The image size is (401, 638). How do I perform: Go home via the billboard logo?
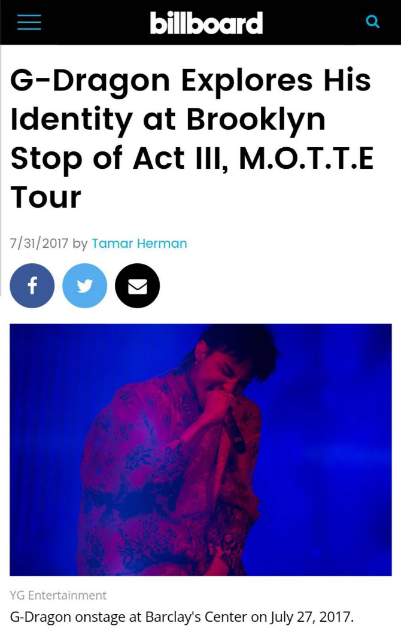point(206,23)
